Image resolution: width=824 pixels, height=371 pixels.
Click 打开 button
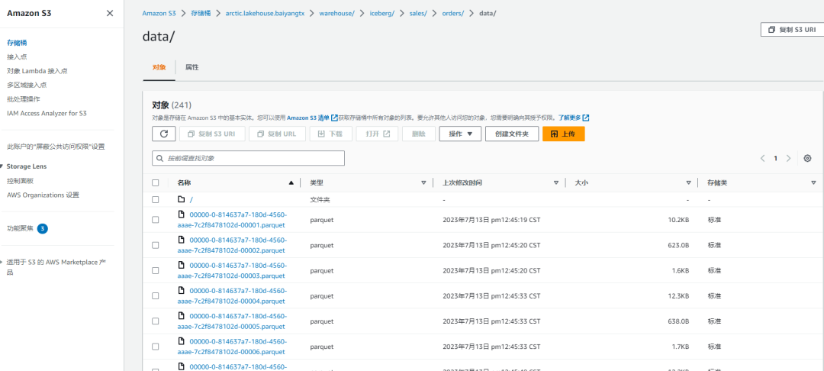click(x=377, y=134)
